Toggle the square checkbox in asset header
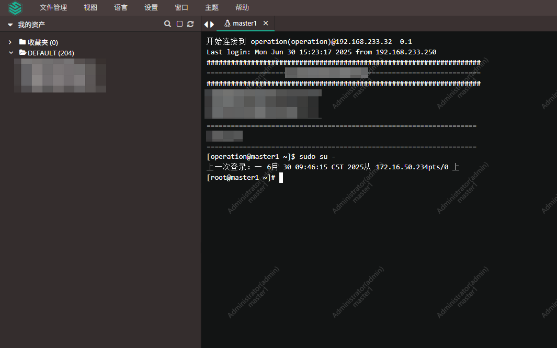Image resolution: width=557 pixels, height=348 pixels. pyautogui.click(x=179, y=24)
